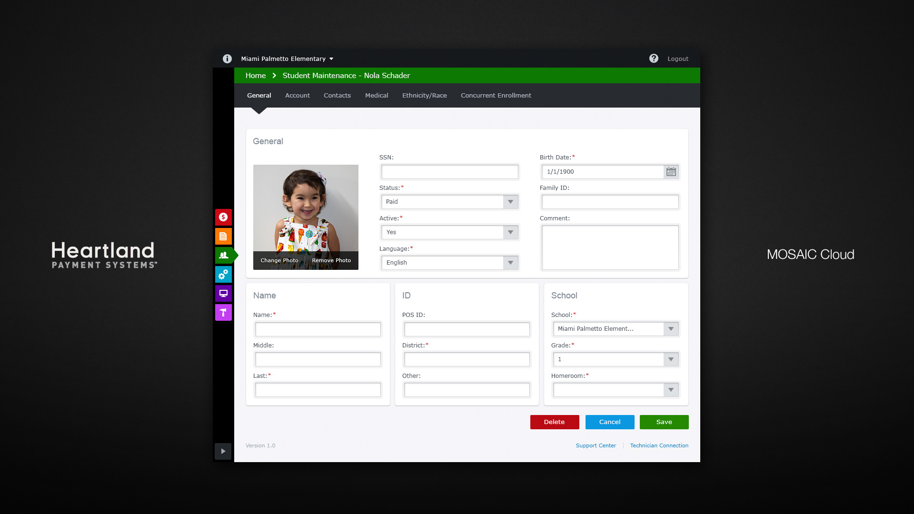Click the green Save button
The image size is (914, 514).
click(664, 422)
